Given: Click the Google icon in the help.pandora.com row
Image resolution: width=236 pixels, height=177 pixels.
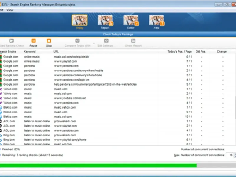Looking at the screenshot, I should tap(1, 84).
